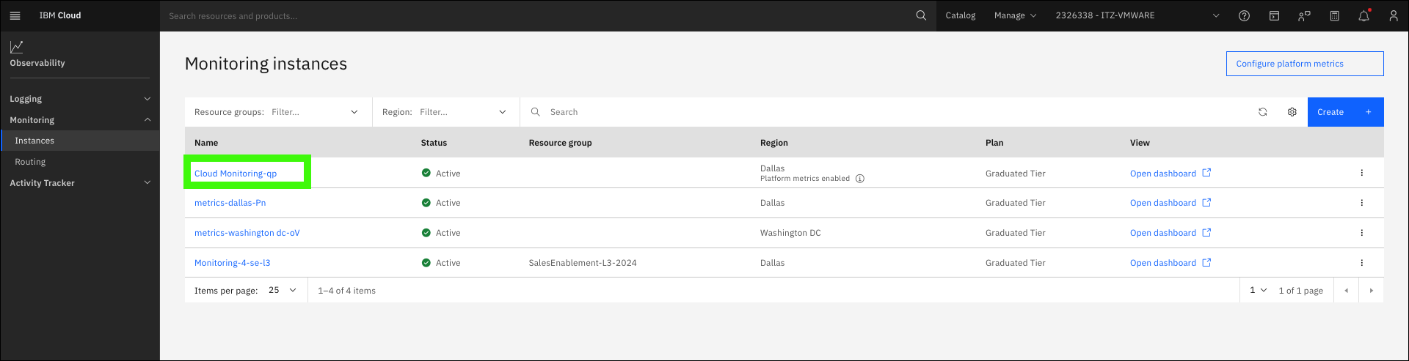Screen dimensions: 1409x361
Task: Open the help question mark icon
Action: [x=1244, y=15]
